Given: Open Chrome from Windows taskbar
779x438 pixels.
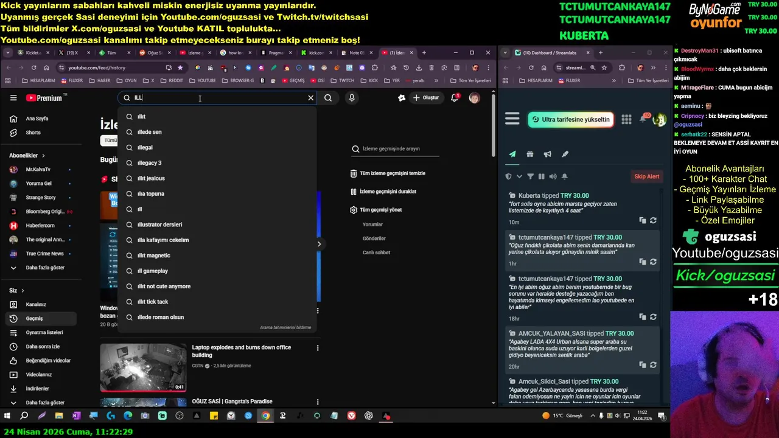Looking at the screenshot, I should [265, 416].
